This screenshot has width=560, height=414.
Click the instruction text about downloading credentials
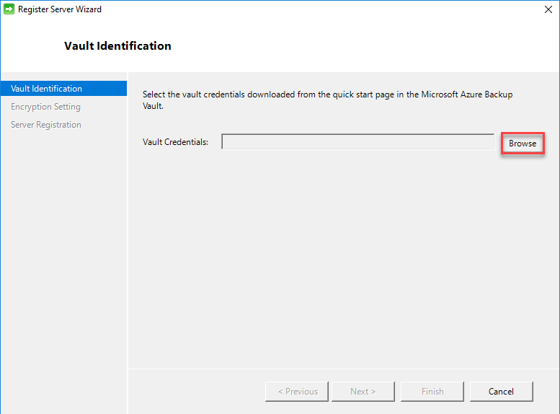point(327,94)
